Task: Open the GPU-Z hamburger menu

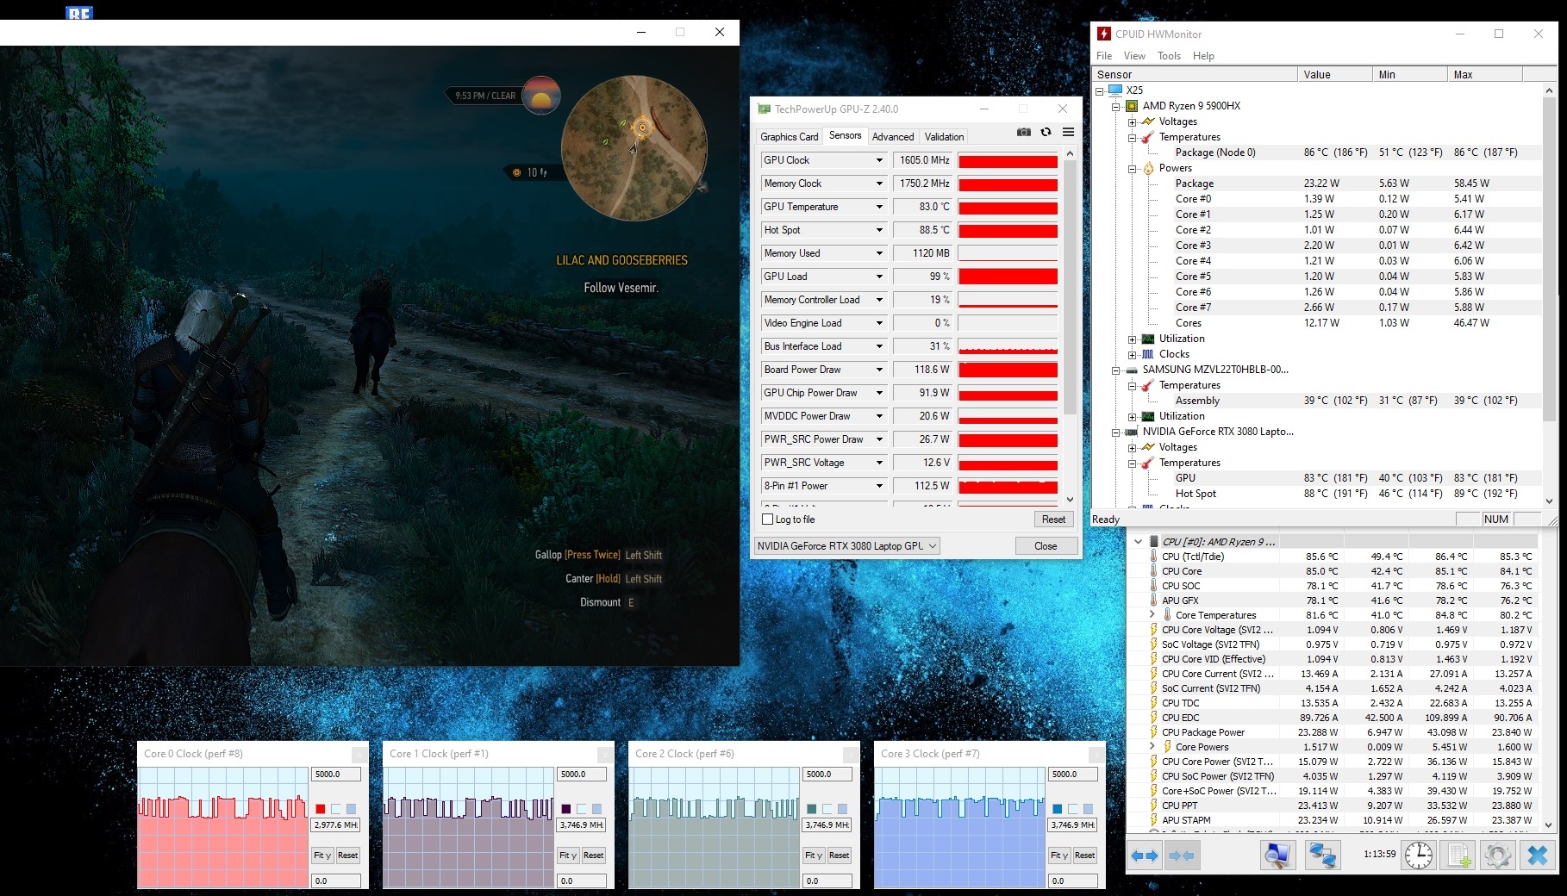Action: coord(1068,133)
